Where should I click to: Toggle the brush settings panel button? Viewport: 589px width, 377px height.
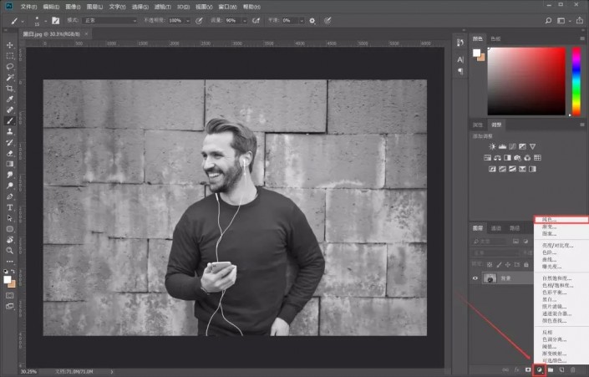click(x=55, y=19)
